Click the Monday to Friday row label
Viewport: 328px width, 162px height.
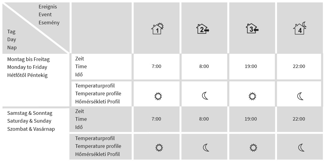[x=27, y=67]
